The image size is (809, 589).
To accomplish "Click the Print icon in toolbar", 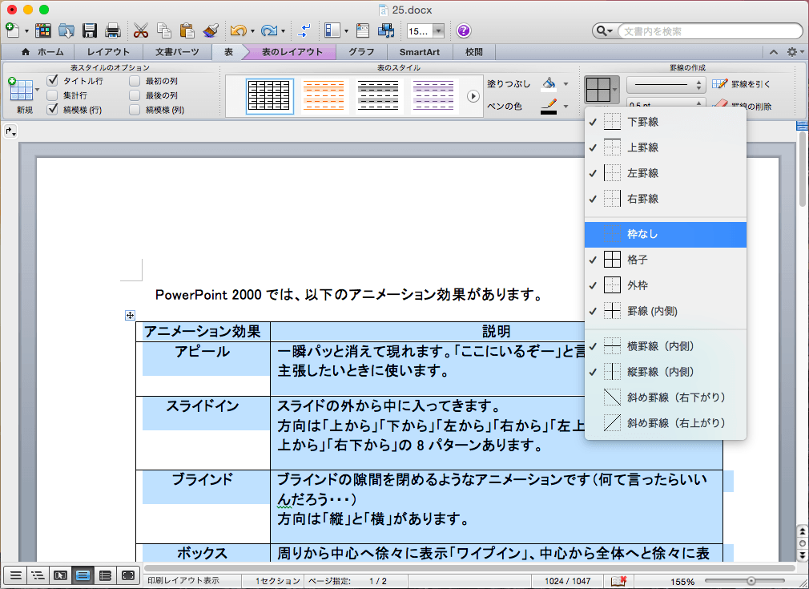I will (x=112, y=30).
